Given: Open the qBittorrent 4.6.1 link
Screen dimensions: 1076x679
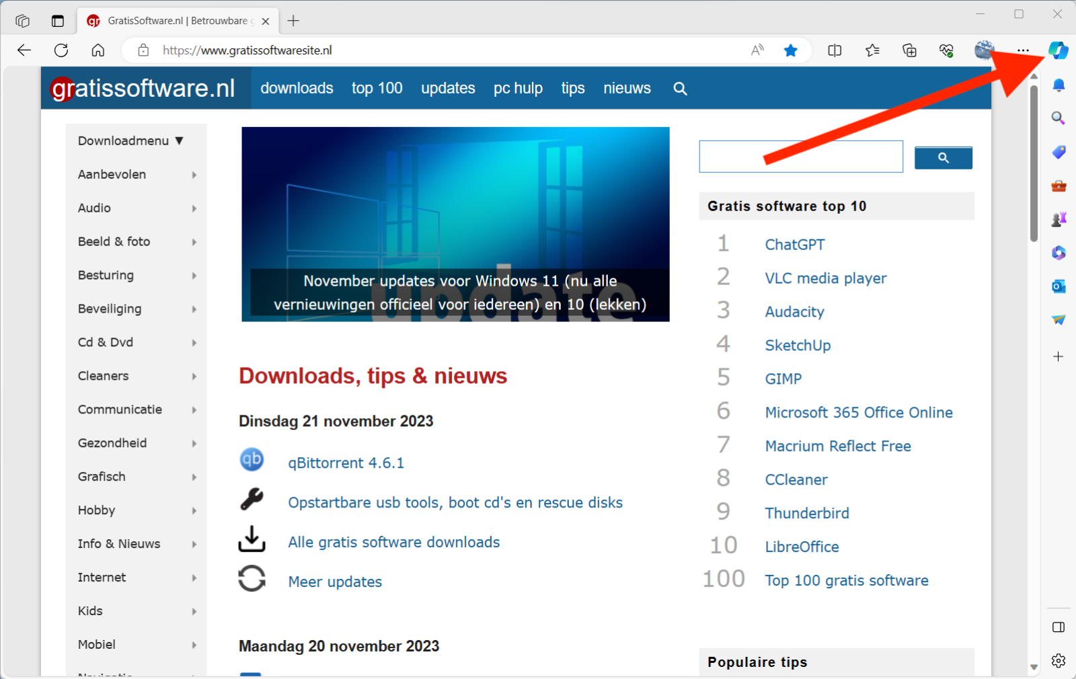Looking at the screenshot, I should click(346, 463).
